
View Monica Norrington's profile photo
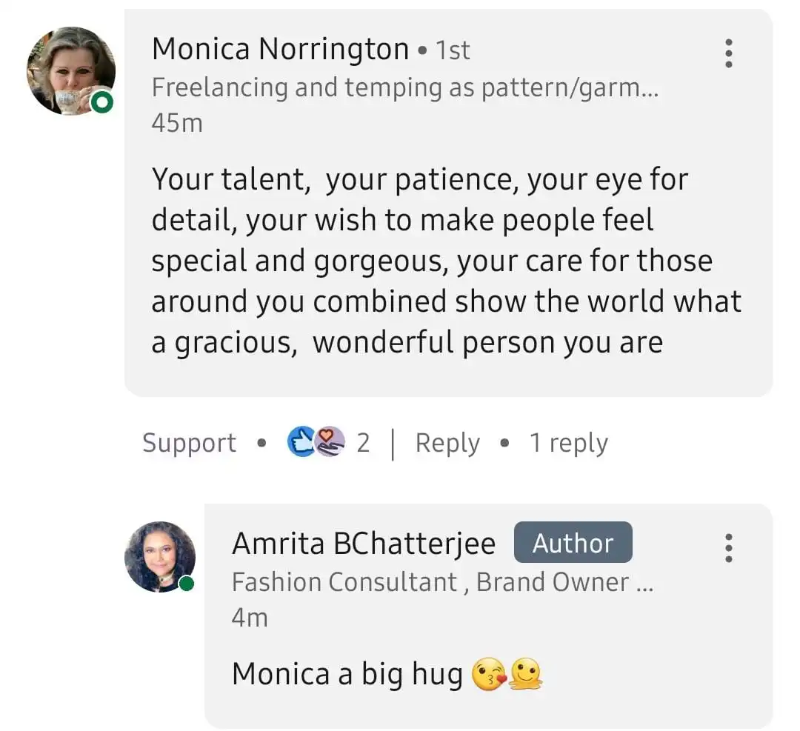click(x=70, y=70)
